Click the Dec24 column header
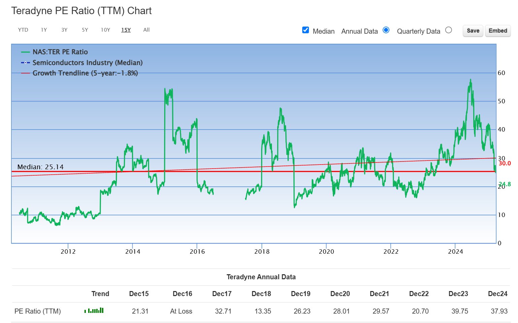This screenshot has width=518, height=323. (x=497, y=294)
